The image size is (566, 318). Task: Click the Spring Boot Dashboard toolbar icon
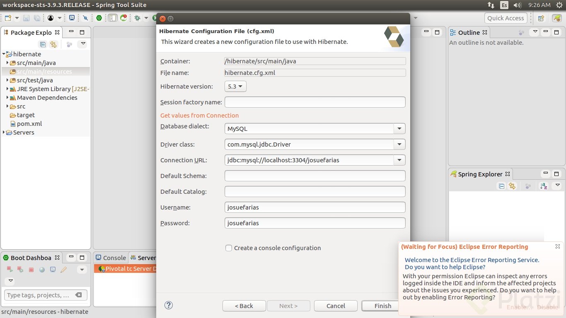click(99, 18)
